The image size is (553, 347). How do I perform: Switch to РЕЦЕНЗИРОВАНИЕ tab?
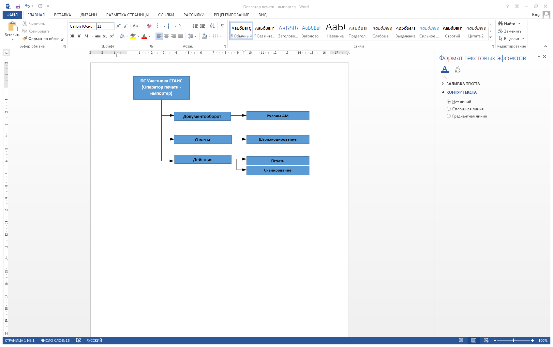coord(232,15)
